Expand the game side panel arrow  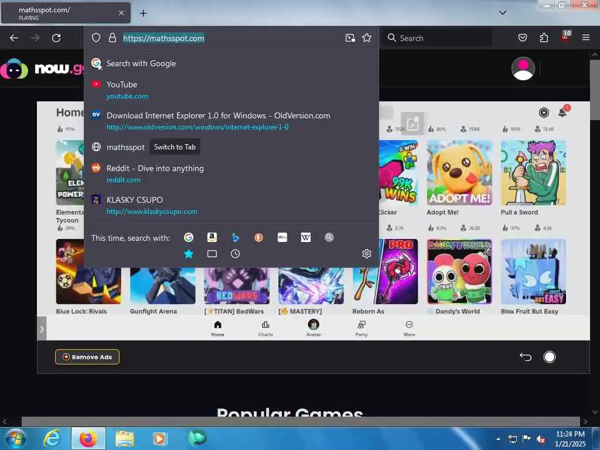pyautogui.click(x=42, y=328)
